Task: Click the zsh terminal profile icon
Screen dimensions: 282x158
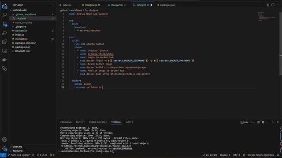Action: point(244,122)
